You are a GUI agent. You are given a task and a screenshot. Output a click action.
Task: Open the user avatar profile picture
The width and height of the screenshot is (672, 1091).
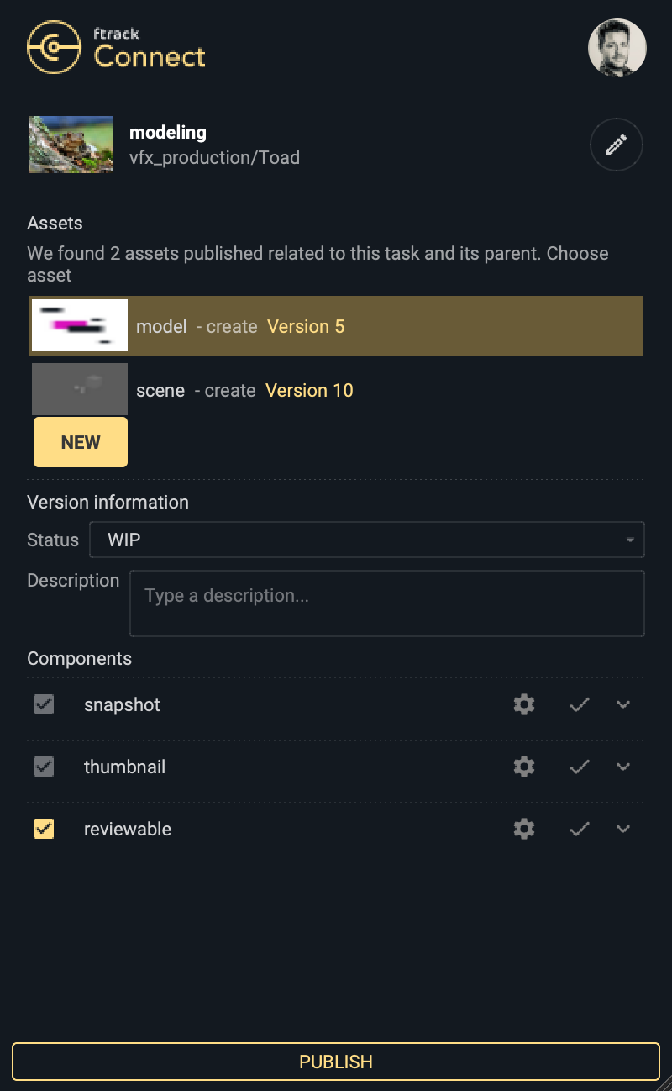click(617, 48)
